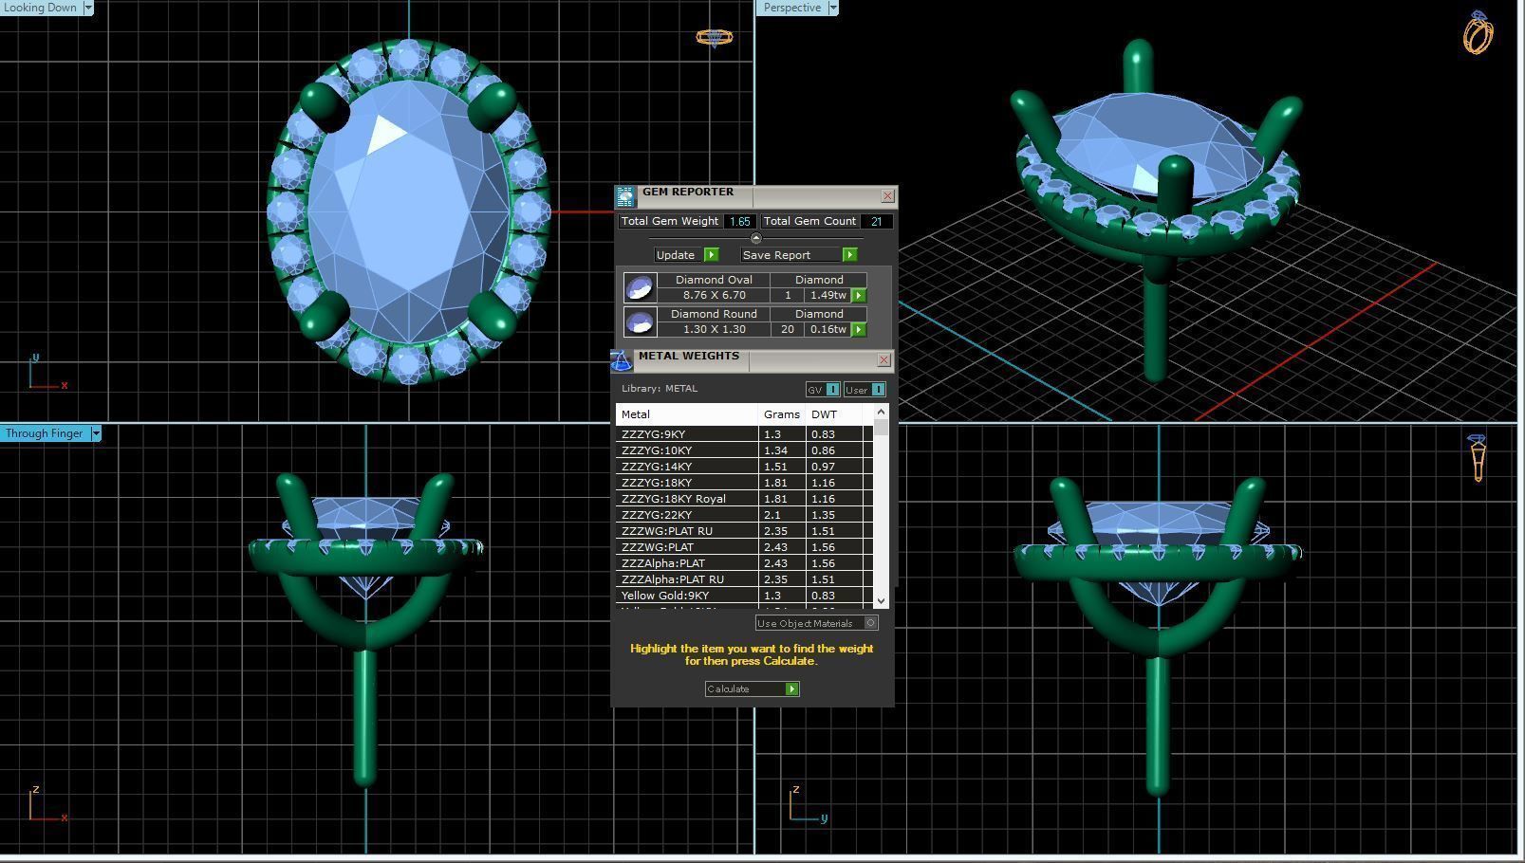Click the Gem Reporter panel icon

pos(624,196)
